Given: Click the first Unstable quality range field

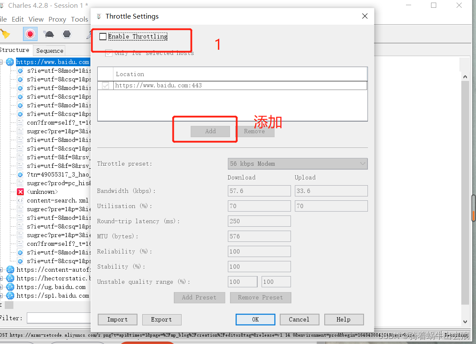Looking at the screenshot, I should point(243,282).
